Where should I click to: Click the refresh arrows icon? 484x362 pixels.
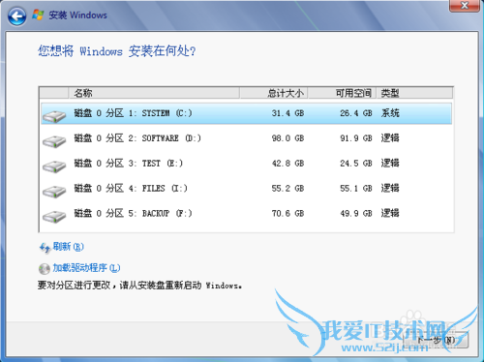click(45, 248)
